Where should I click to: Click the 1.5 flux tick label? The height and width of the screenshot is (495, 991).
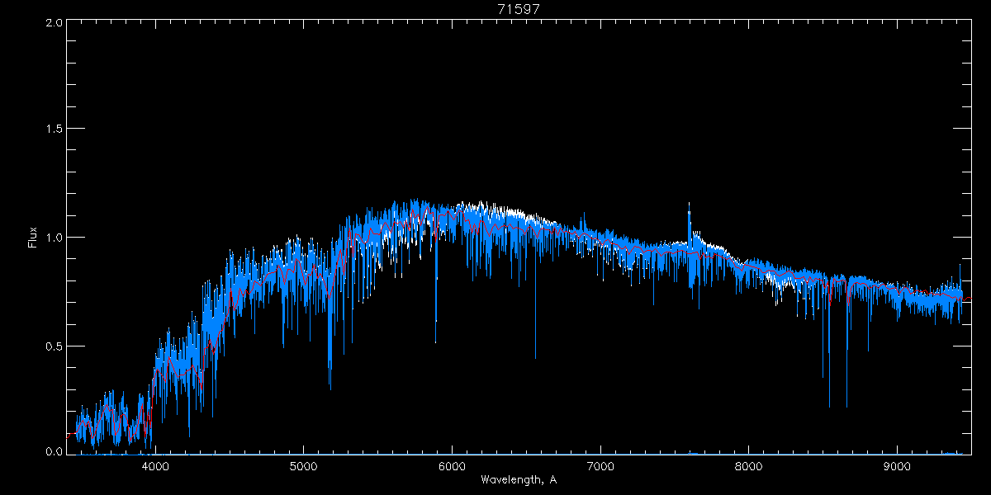point(54,130)
